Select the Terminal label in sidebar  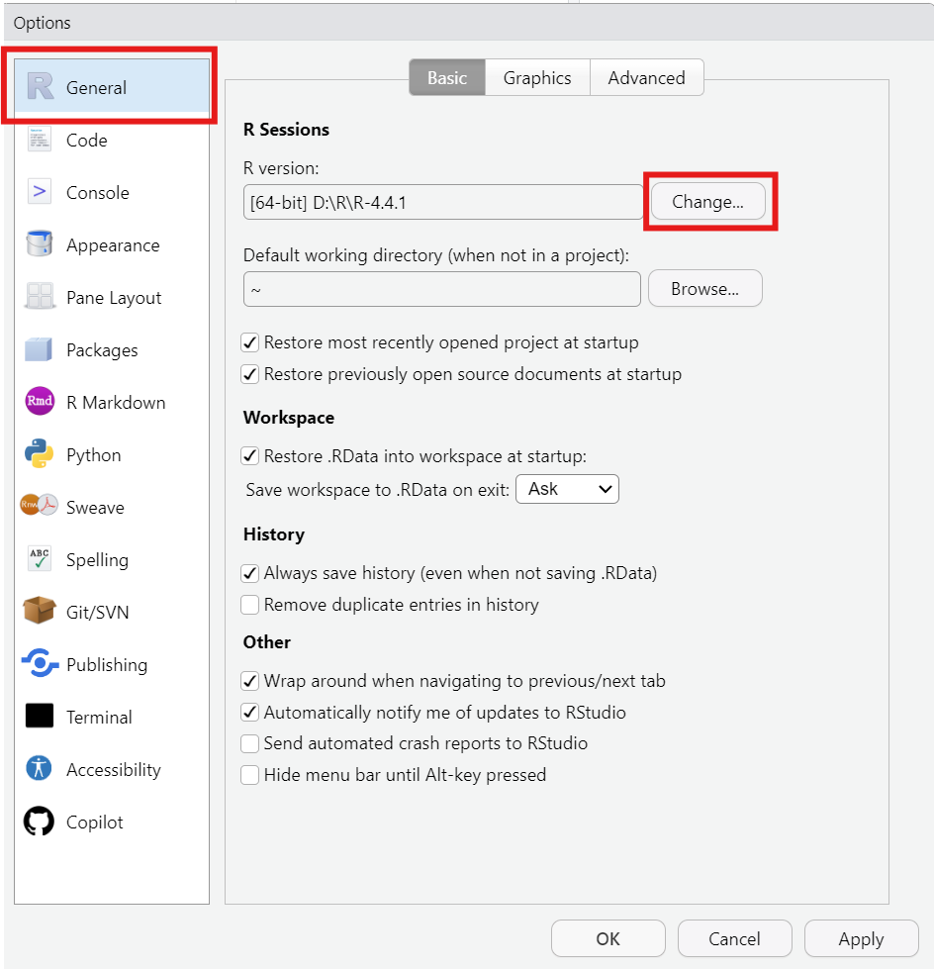point(99,718)
